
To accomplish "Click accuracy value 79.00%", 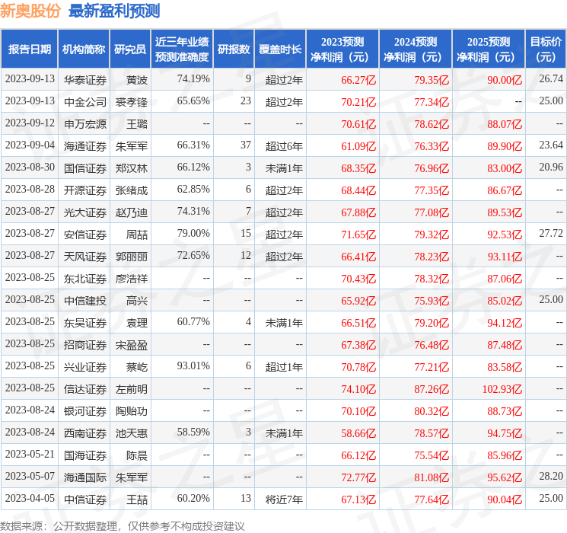I will coord(193,233).
